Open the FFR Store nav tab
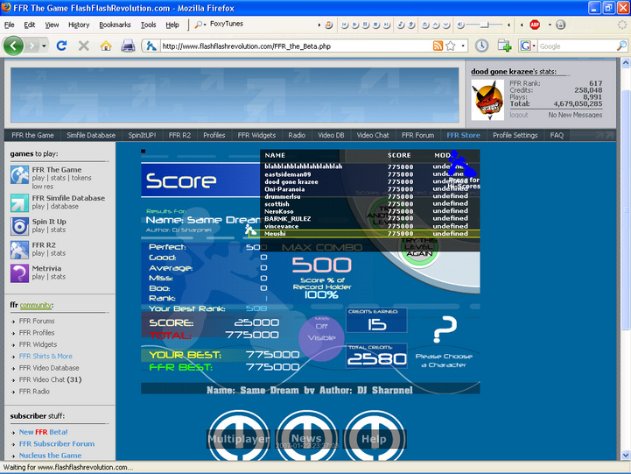631x474 pixels. (x=463, y=135)
